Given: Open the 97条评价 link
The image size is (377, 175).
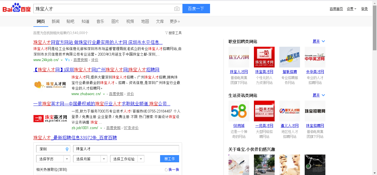Looking at the screenshot, I should pyautogui.click(x=131, y=128).
